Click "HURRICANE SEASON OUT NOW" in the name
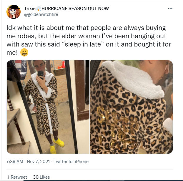 [75, 9]
